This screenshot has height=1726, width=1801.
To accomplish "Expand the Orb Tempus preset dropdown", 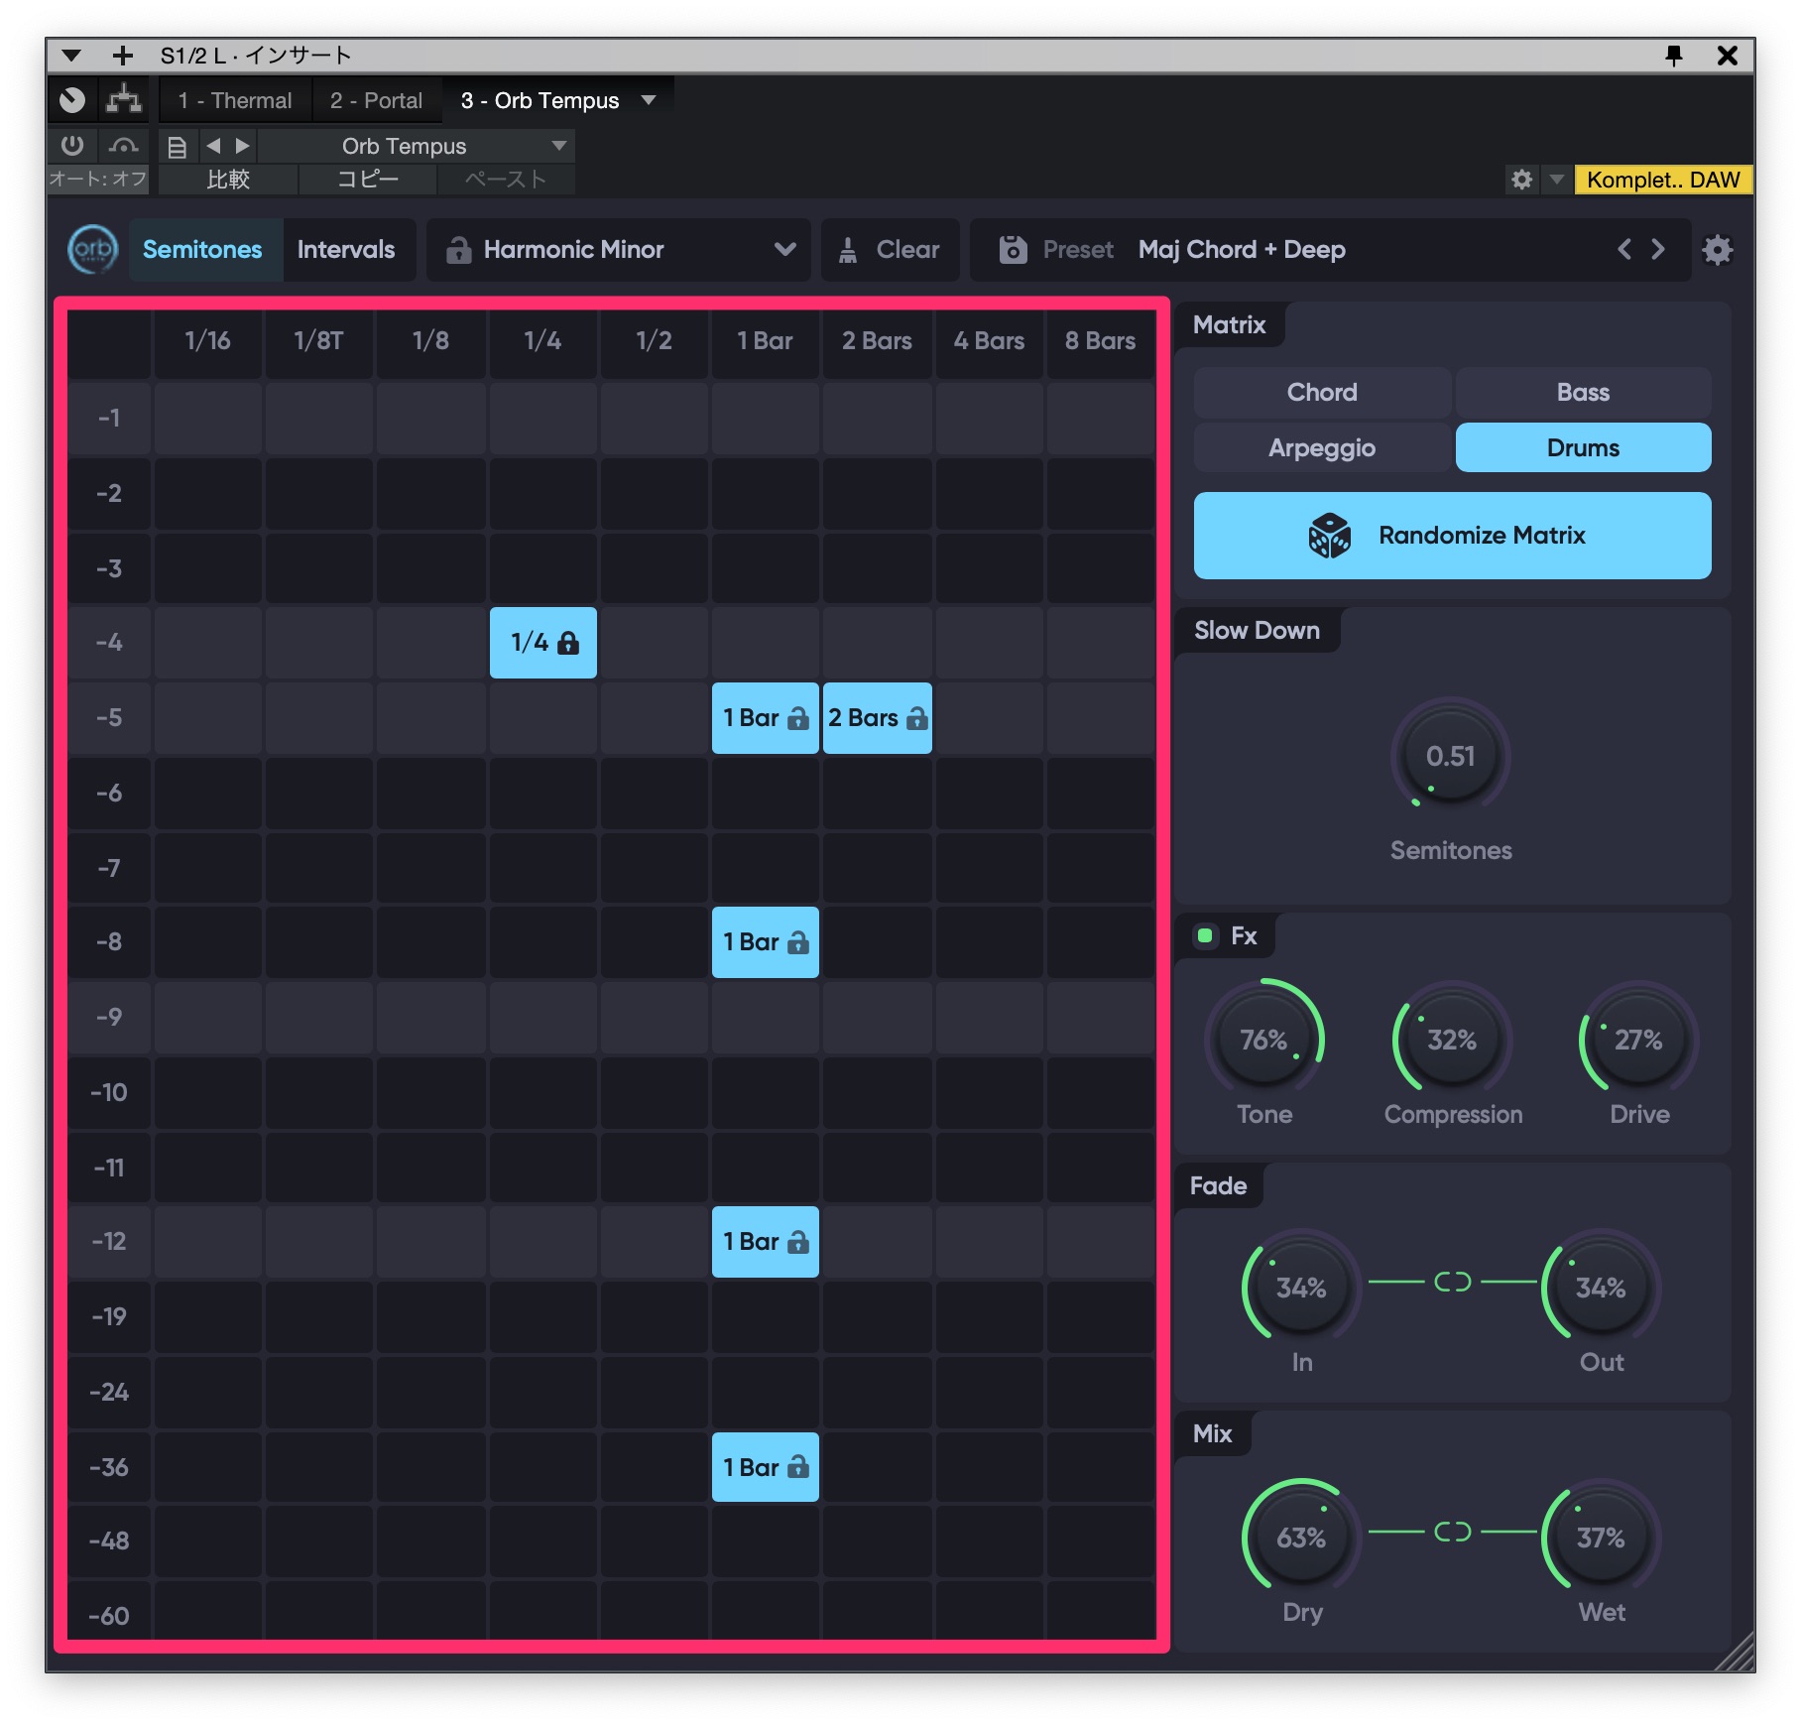I will [x=559, y=146].
